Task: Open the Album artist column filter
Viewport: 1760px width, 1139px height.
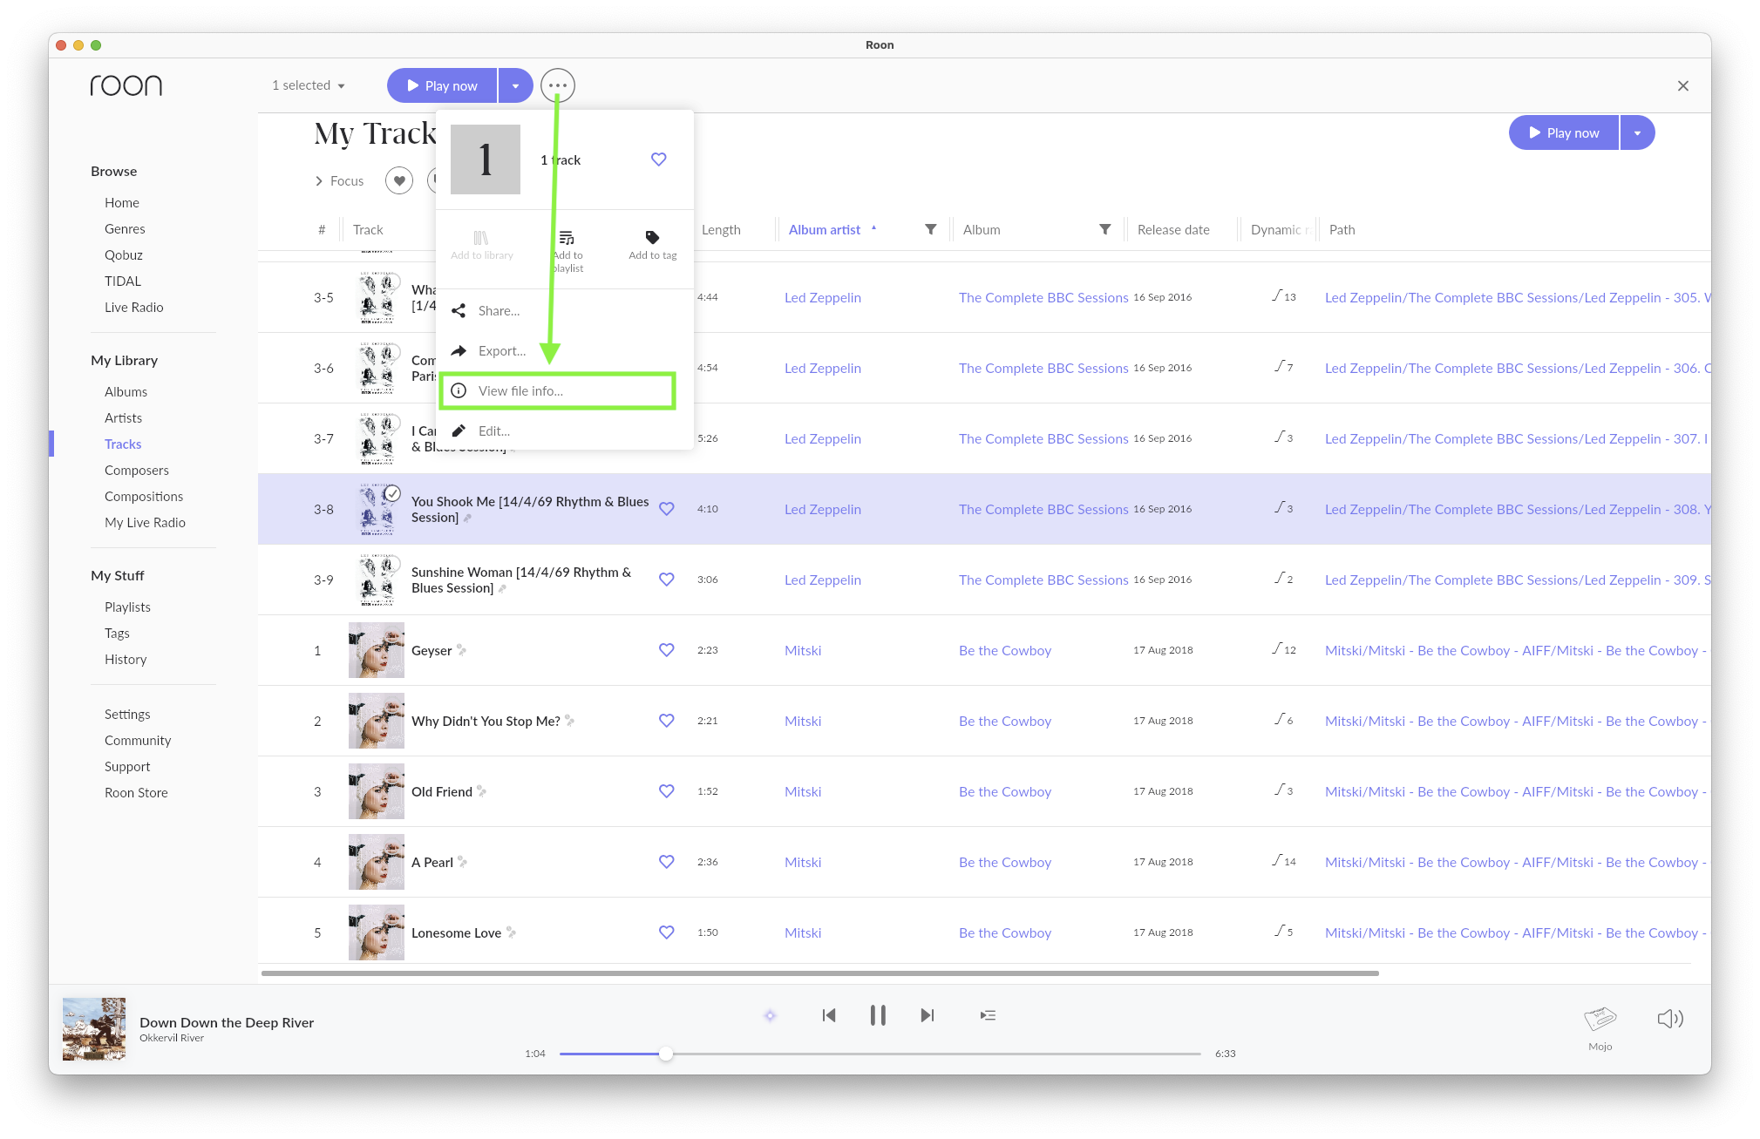Action: [x=931, y=229]
